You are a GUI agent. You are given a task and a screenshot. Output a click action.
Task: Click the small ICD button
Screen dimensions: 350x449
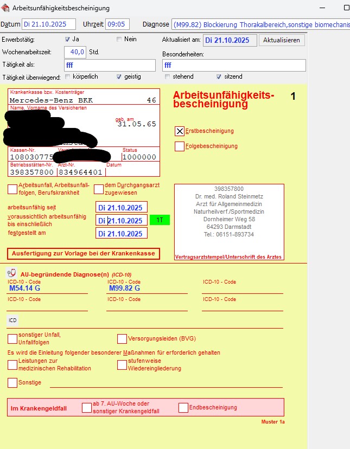12,320
